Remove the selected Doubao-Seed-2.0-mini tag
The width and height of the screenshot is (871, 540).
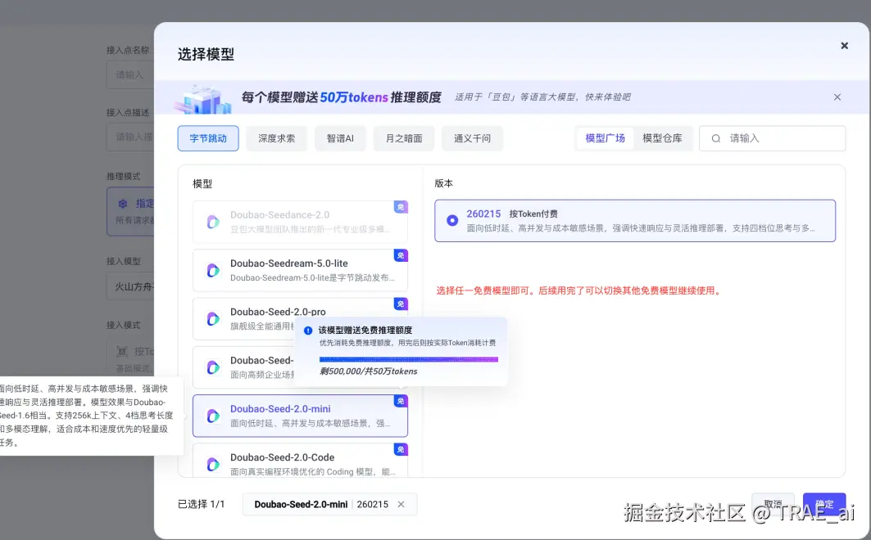coord(401,505)
